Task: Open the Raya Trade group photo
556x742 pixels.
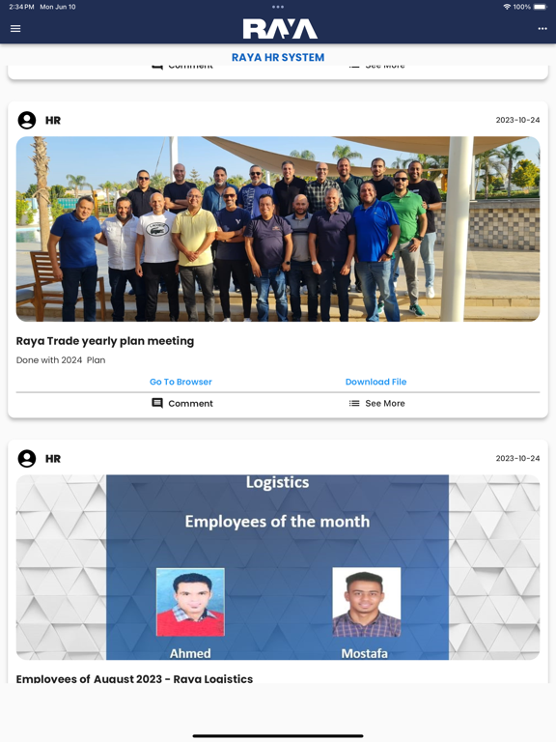Action: pyautogui.click(x=278, y=229)
